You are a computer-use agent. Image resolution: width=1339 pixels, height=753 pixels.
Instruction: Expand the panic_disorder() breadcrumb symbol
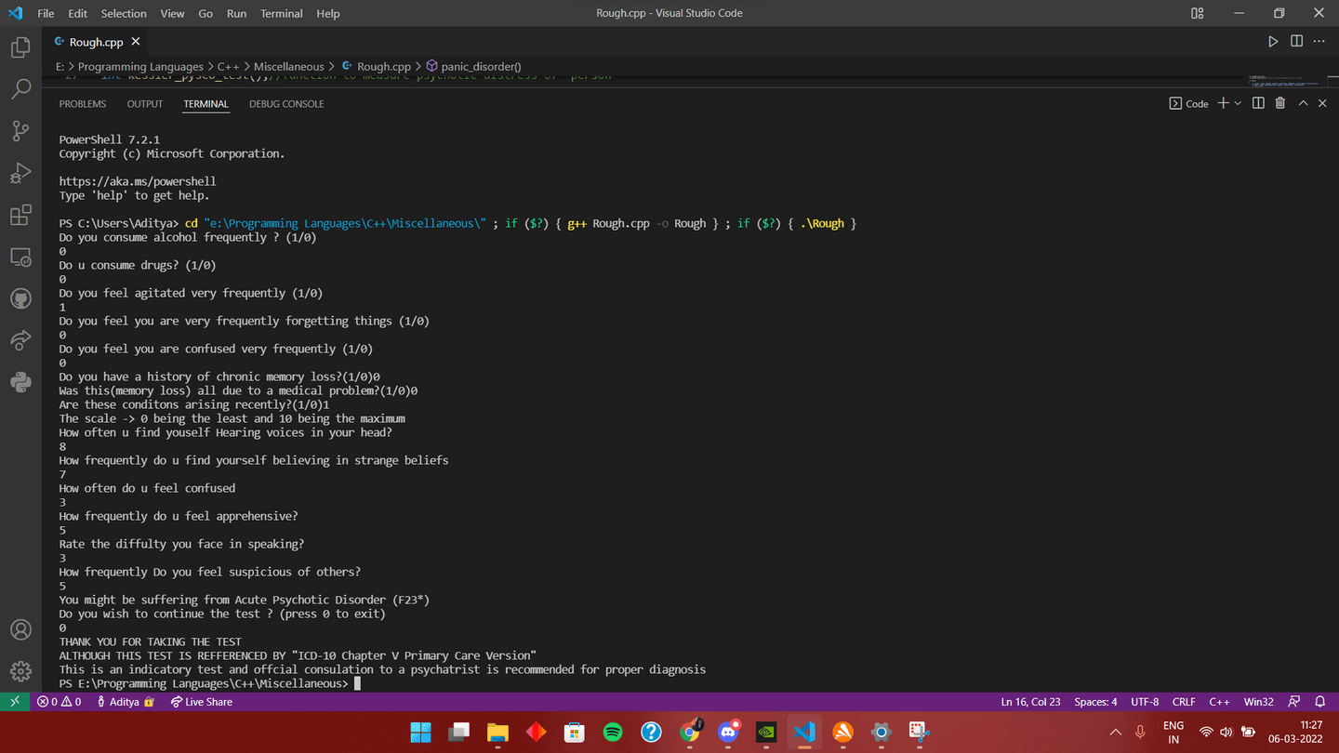[473, 66]
